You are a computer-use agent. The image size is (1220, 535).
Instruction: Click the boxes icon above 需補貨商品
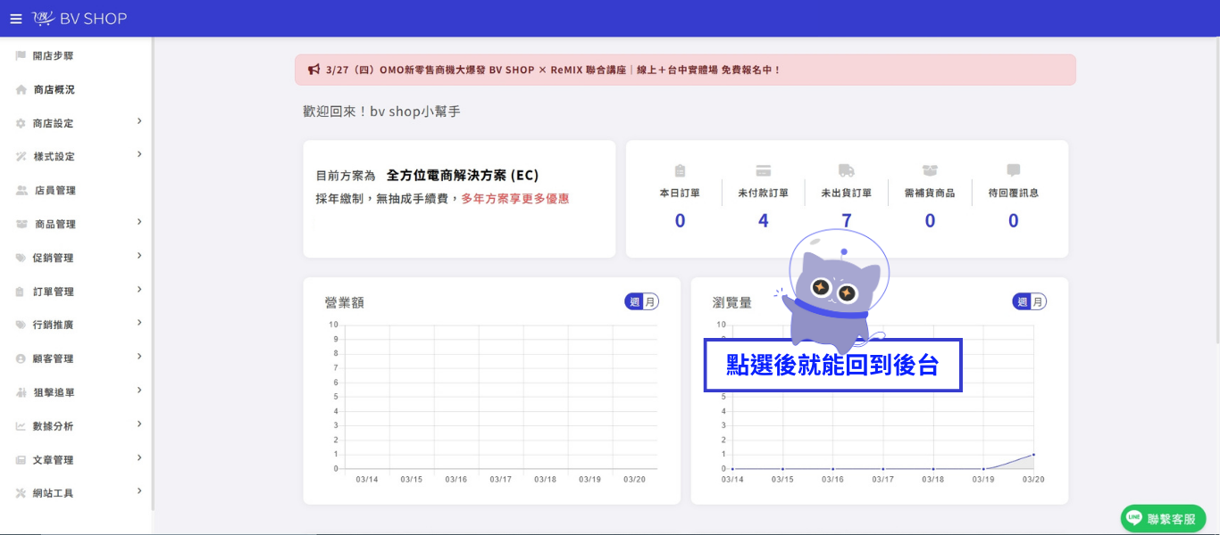pos(930,170)
